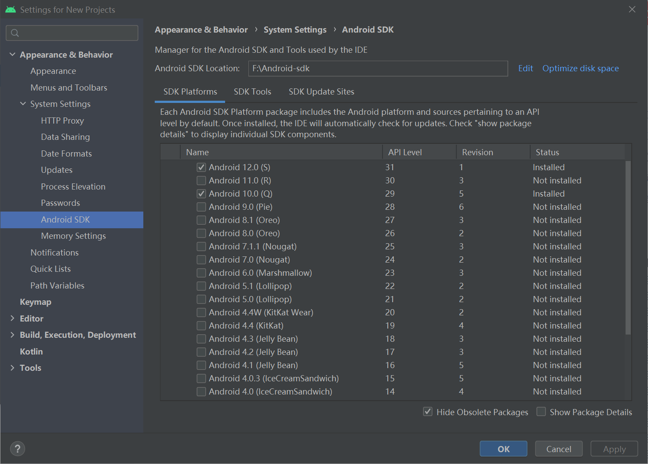Sort by the Status column header
This screenshot has width=648, height=464.
(x=577, y=152)
